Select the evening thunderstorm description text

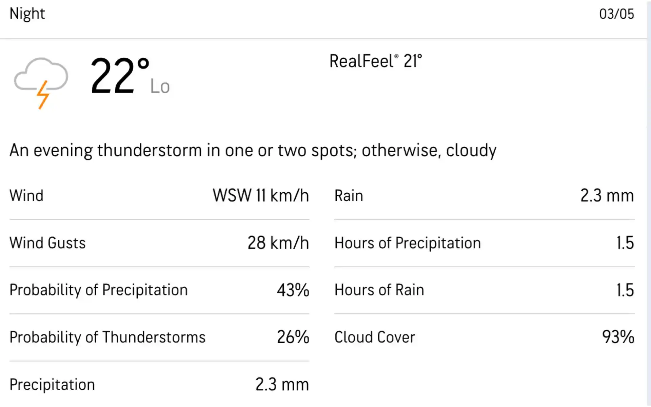253,150
